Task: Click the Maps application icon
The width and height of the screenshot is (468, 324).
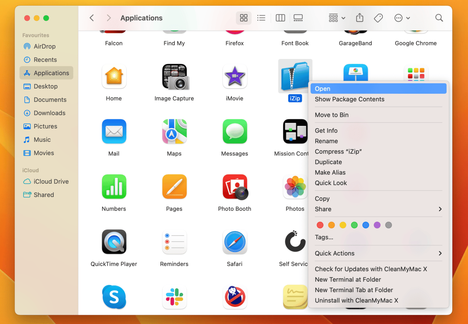Action: click(174, 131)
